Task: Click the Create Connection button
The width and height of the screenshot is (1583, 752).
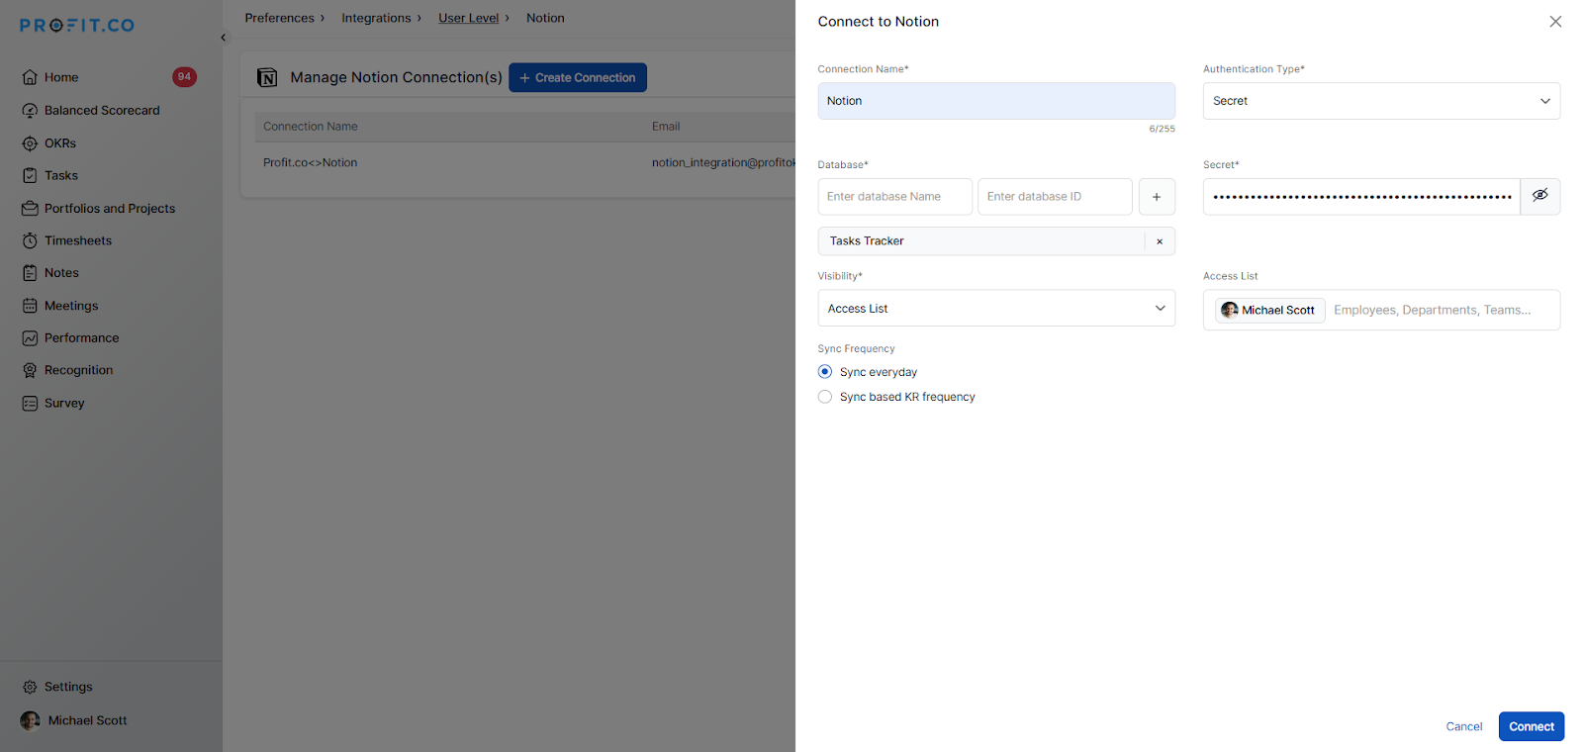Action: click(578, 77)
